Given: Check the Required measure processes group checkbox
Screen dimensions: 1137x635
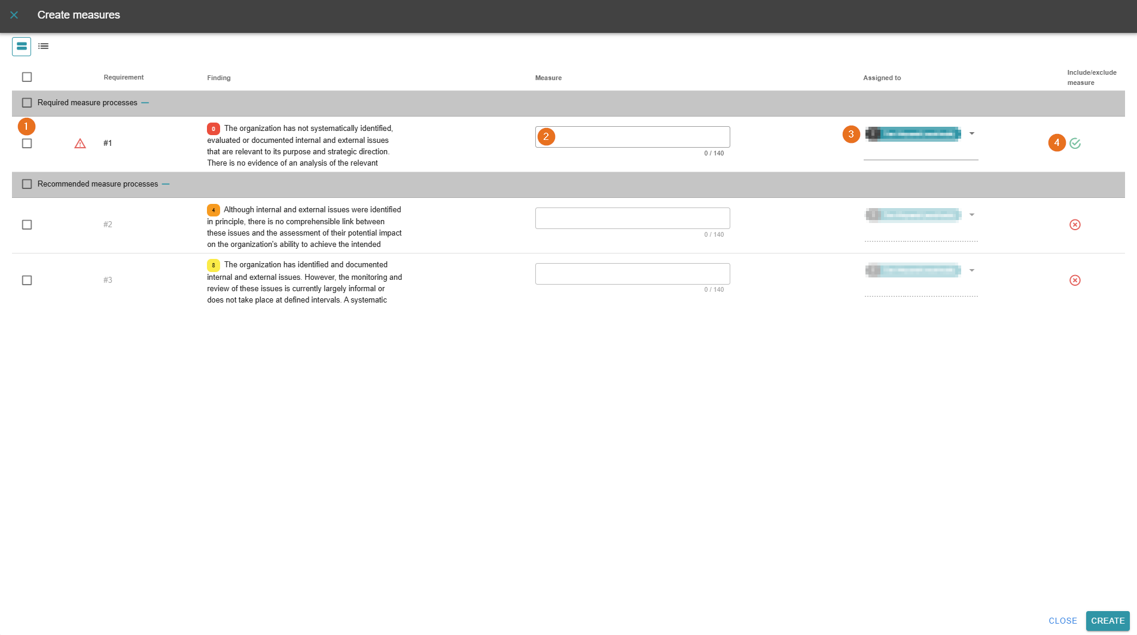Looking at the screenshot, I should (27, 103).
